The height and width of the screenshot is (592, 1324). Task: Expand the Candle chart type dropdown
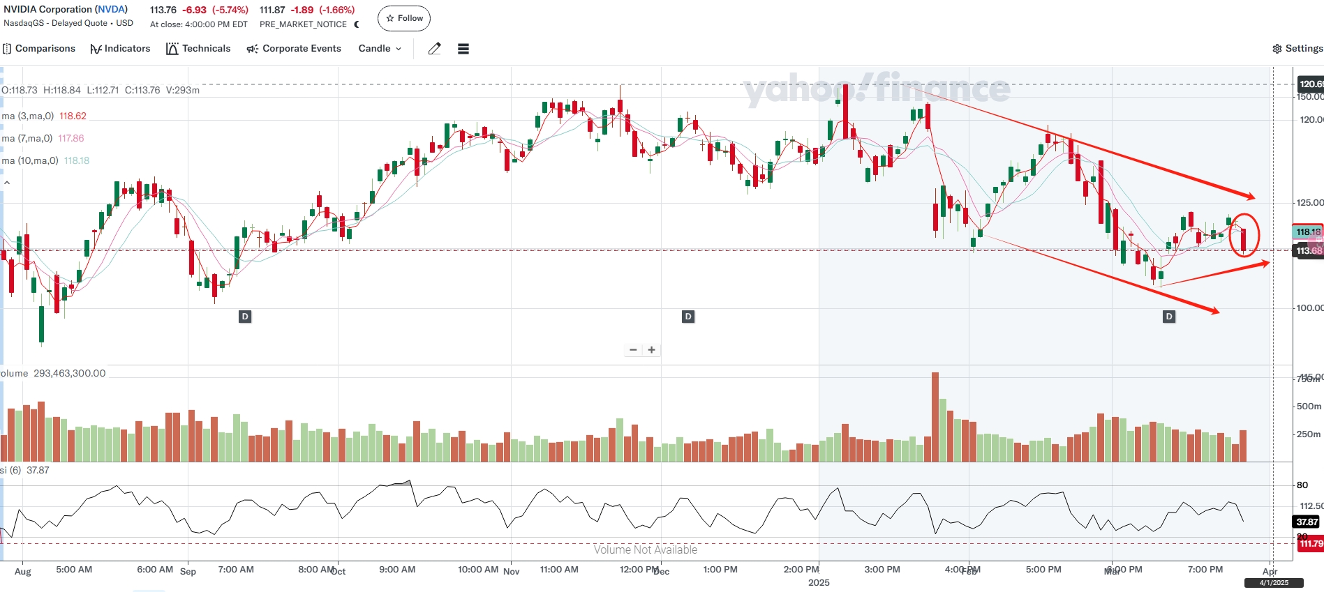(380, 49)
